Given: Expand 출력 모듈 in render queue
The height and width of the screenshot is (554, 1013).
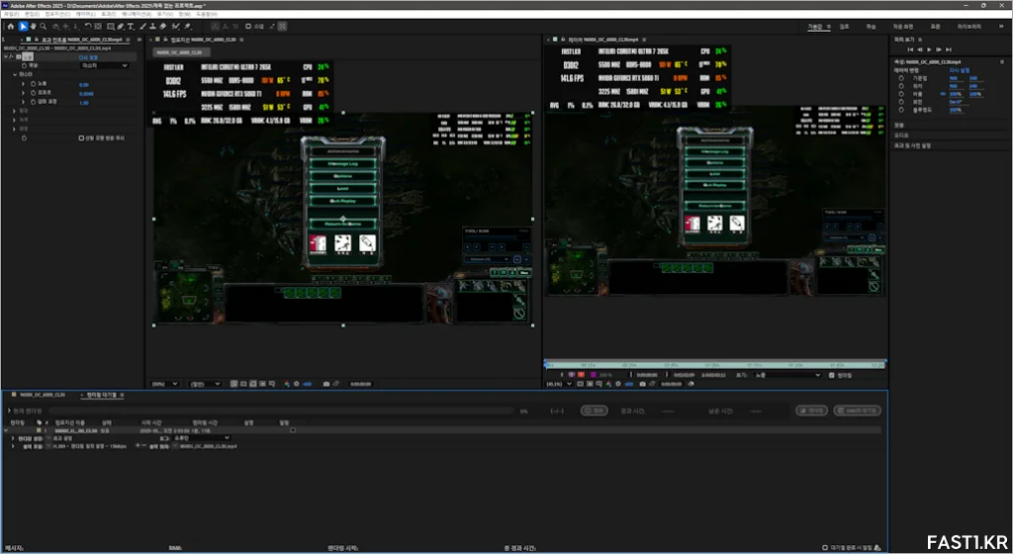Looking at the screenshot, I should [x=13, y=446].
